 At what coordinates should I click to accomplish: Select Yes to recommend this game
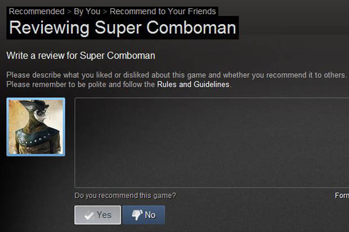pyautogui.click(x=98, y=215)
